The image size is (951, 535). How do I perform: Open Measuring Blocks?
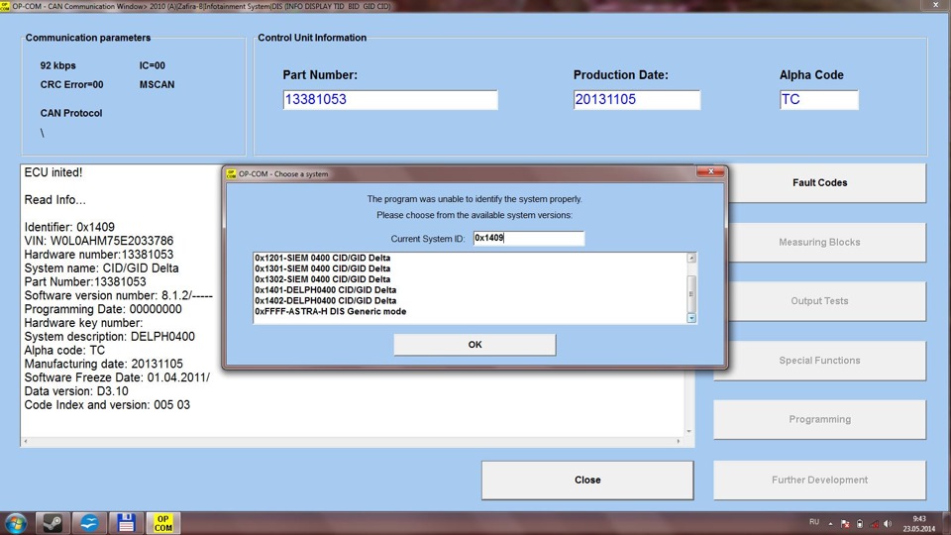click(819, 242)
